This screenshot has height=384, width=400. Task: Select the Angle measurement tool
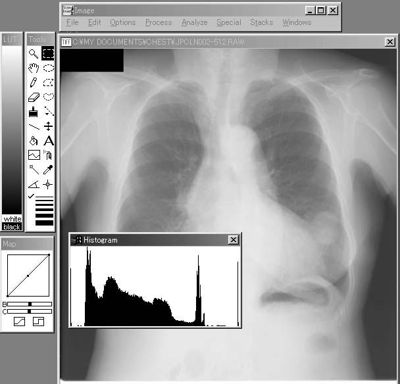[34, 184]
